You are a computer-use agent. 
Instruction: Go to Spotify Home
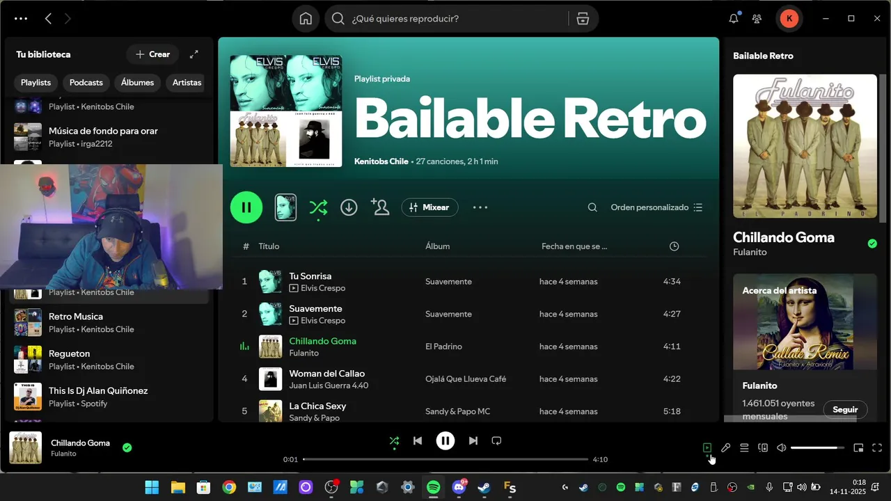coord(306,19)
